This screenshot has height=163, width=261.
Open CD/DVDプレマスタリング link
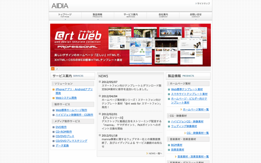71,141
